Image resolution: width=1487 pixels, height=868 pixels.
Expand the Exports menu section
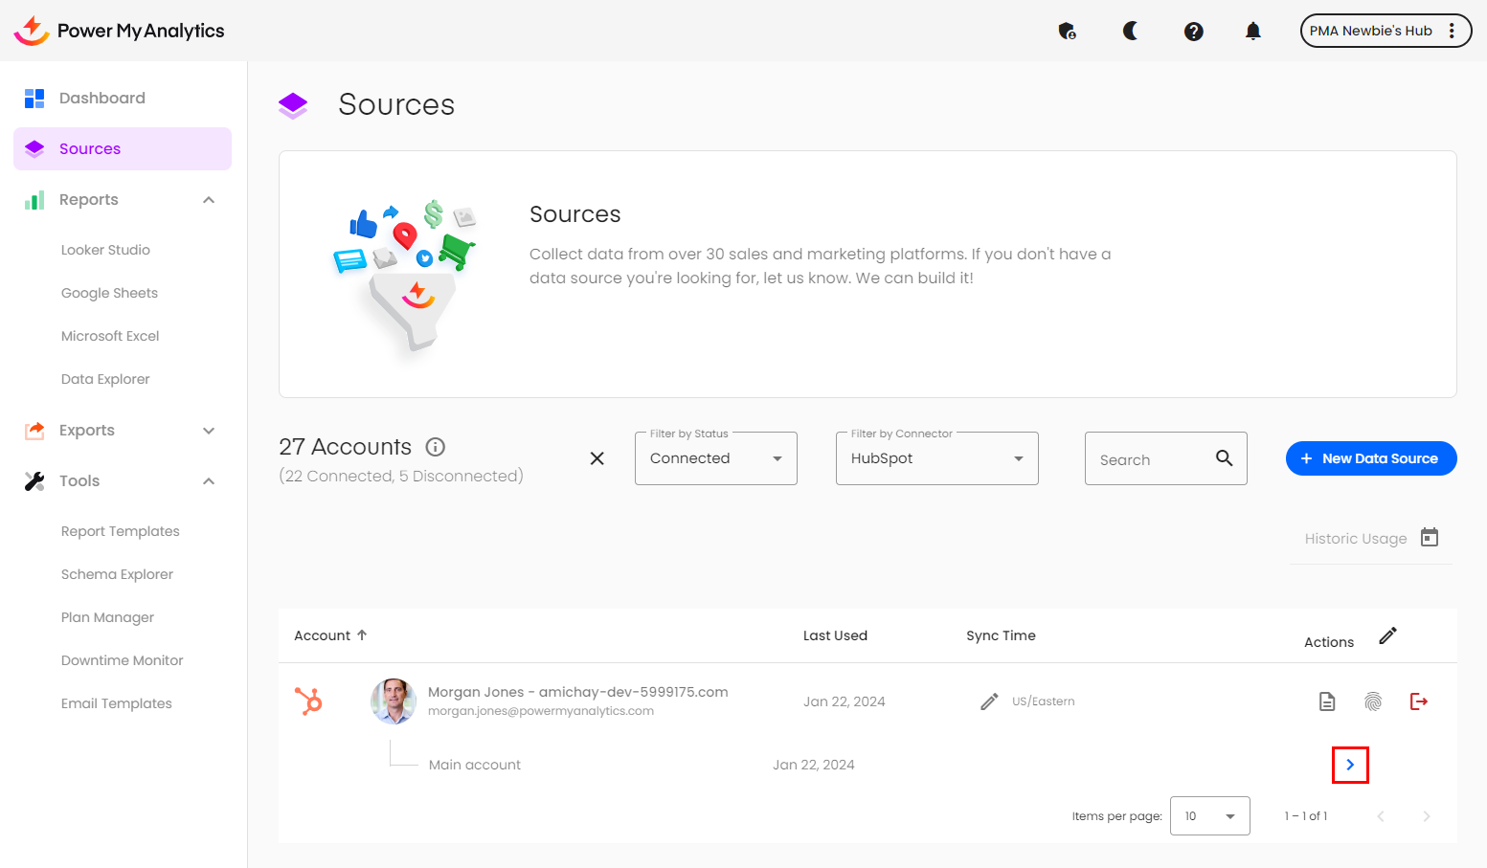point(209,431)
